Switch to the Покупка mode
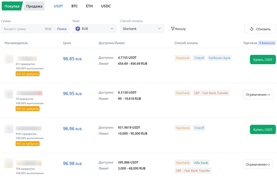 [x=12, y=6]
